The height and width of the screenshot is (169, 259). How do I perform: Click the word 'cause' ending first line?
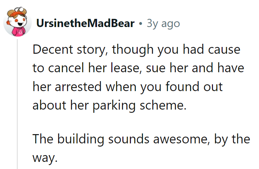[x=224, y=50]
